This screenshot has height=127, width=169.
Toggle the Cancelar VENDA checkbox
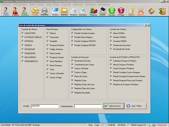111,41
